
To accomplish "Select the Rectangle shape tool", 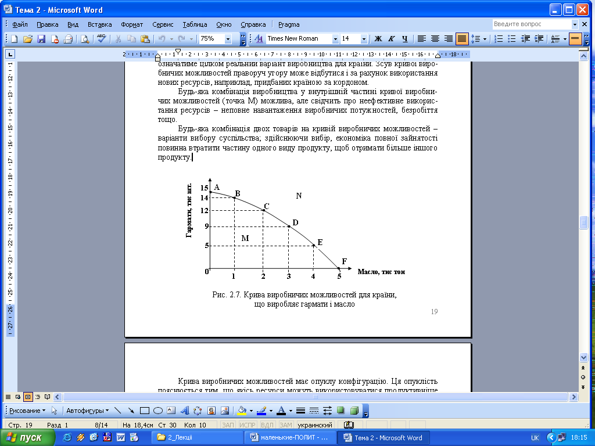I will point(144,411).
